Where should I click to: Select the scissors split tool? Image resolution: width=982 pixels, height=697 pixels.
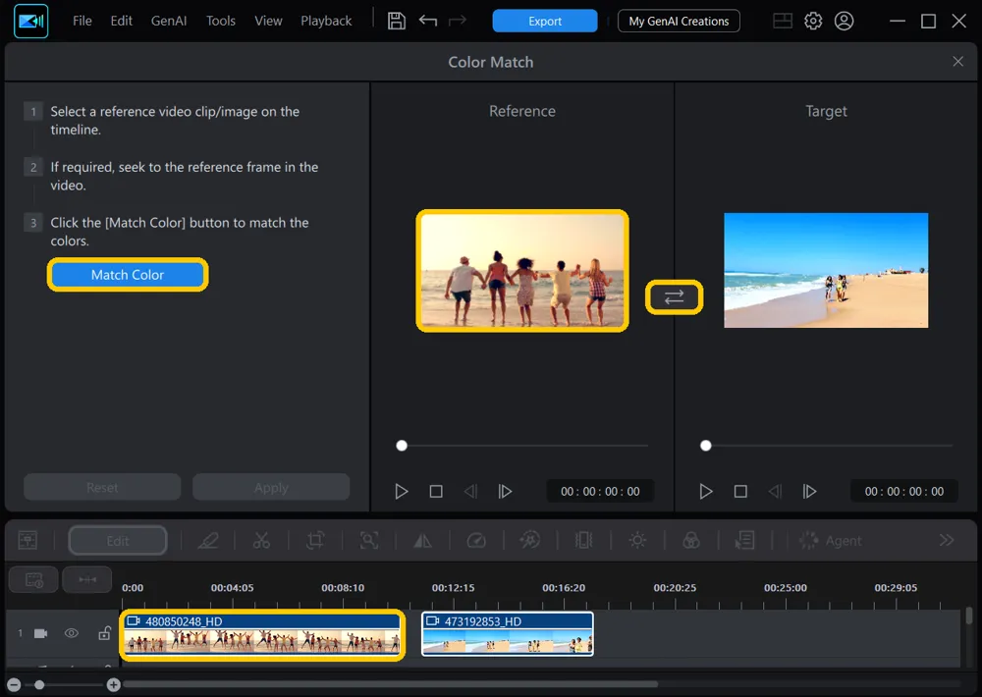pos(262,541)
